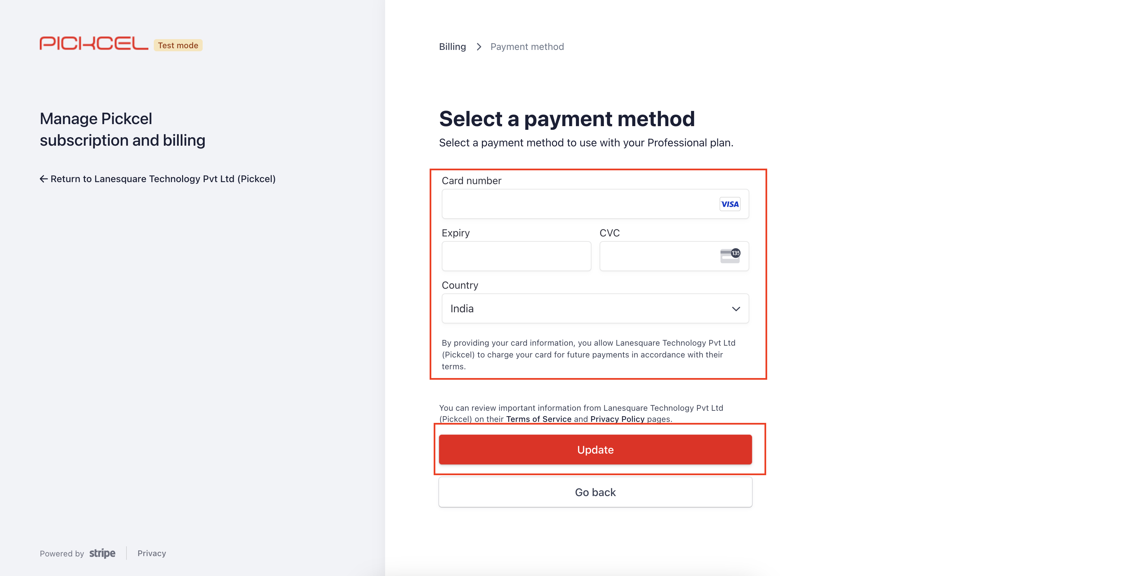Viewport: 1127px width, 576px height.
Task: Go to Billing breadcrumb
Action: click(x=452, y=47)
